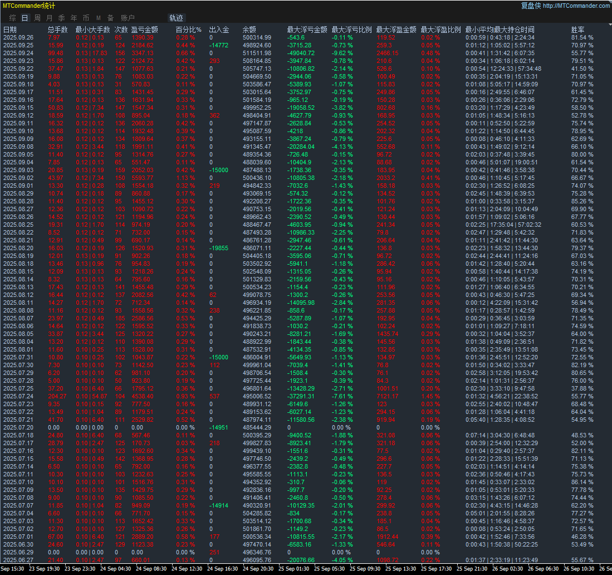Image resolution: width=612 pixels, height=575 pixels.
Task: Click the 总手数 column header
Action: [58, 30]
